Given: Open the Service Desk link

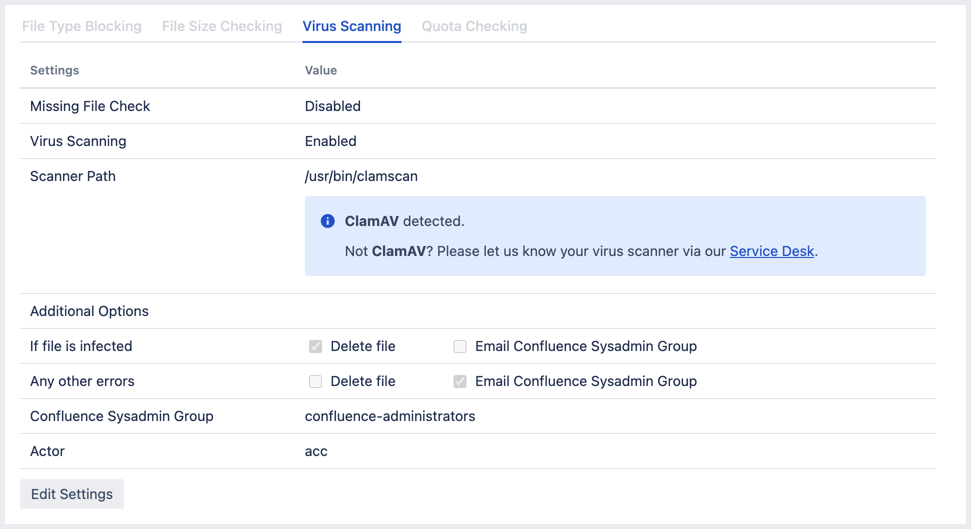Looking at the screenshot, I should (771, 251).
